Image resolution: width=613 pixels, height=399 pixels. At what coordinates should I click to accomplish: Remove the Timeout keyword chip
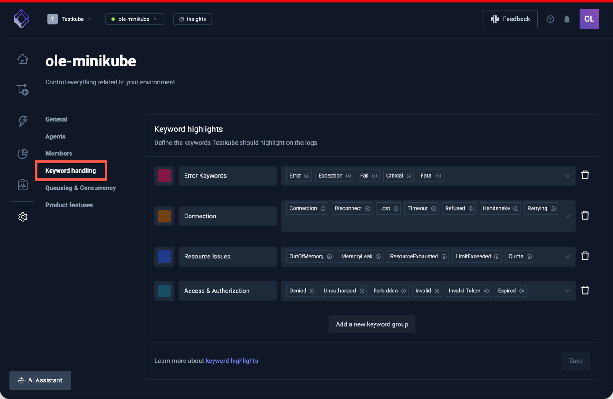434,208
